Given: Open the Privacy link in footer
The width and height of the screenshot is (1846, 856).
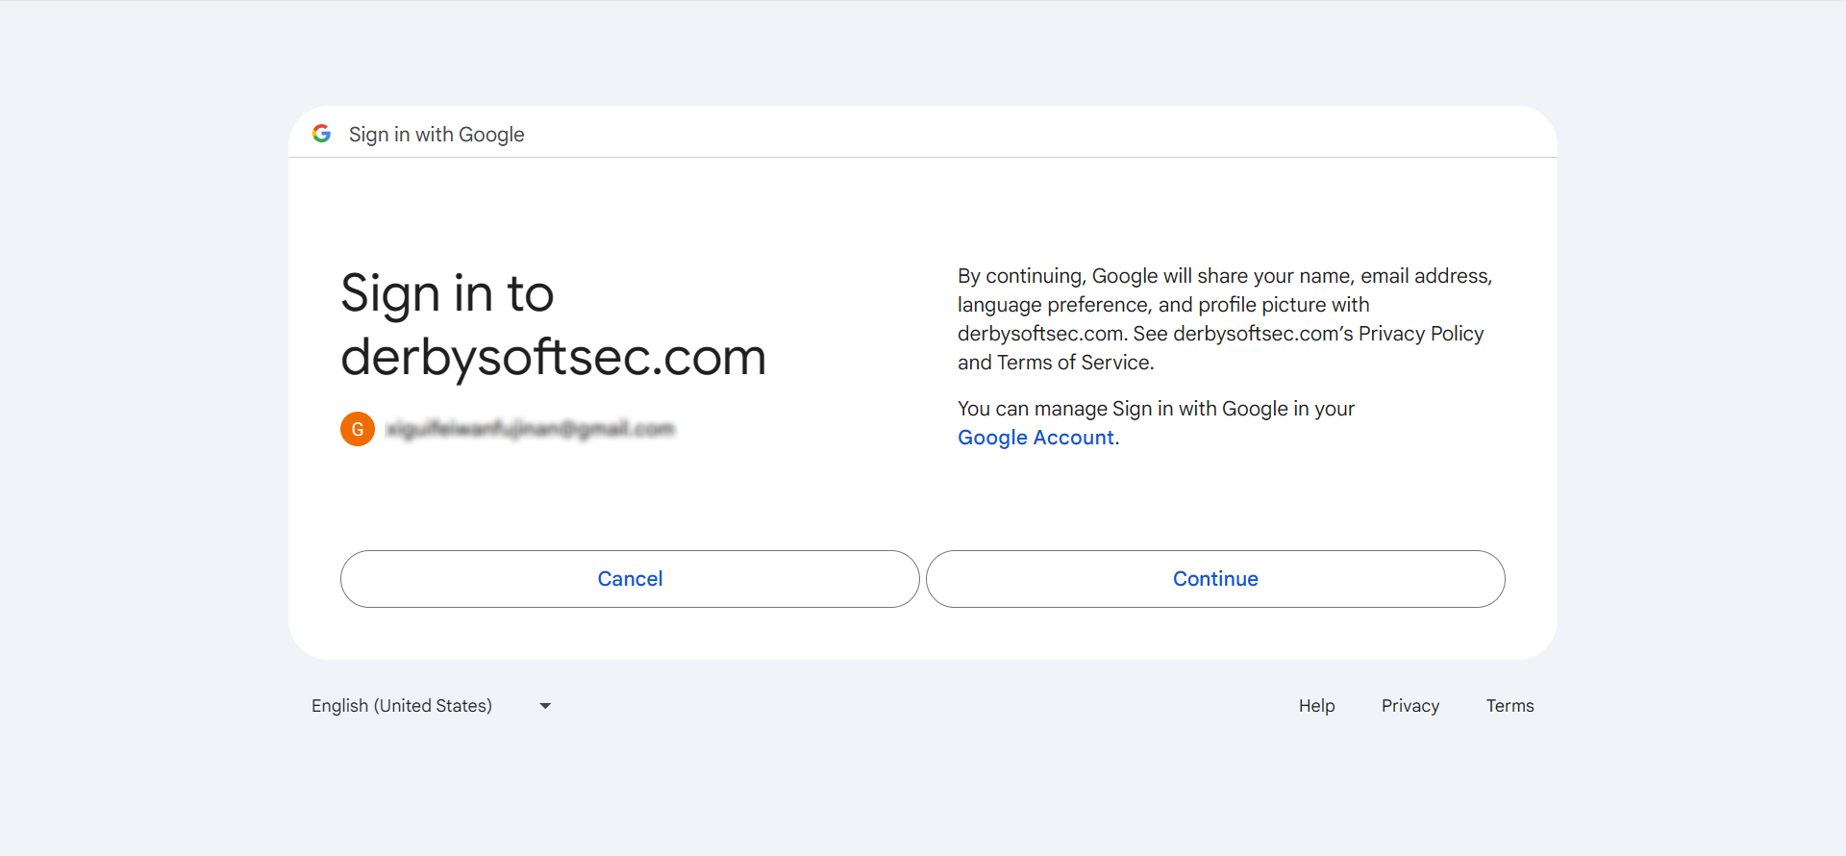Looking at the screenshot, I should 1410,706.
